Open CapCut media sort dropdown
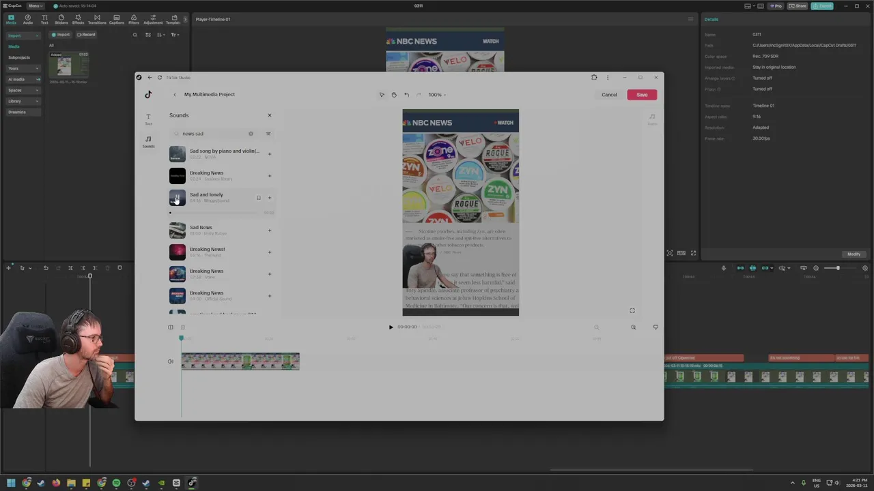 pyautogui.click(x=161, y=35)
